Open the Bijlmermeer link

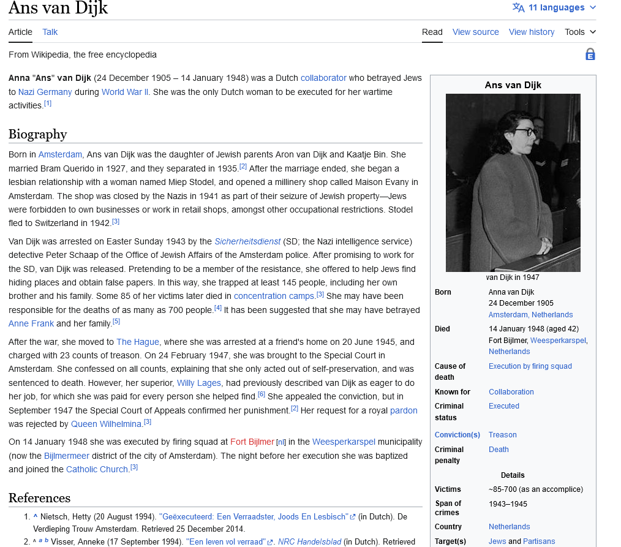[67, 456]
